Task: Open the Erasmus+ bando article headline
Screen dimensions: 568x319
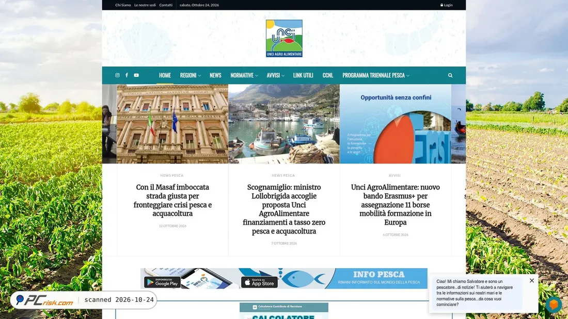Action: [395, 205]
